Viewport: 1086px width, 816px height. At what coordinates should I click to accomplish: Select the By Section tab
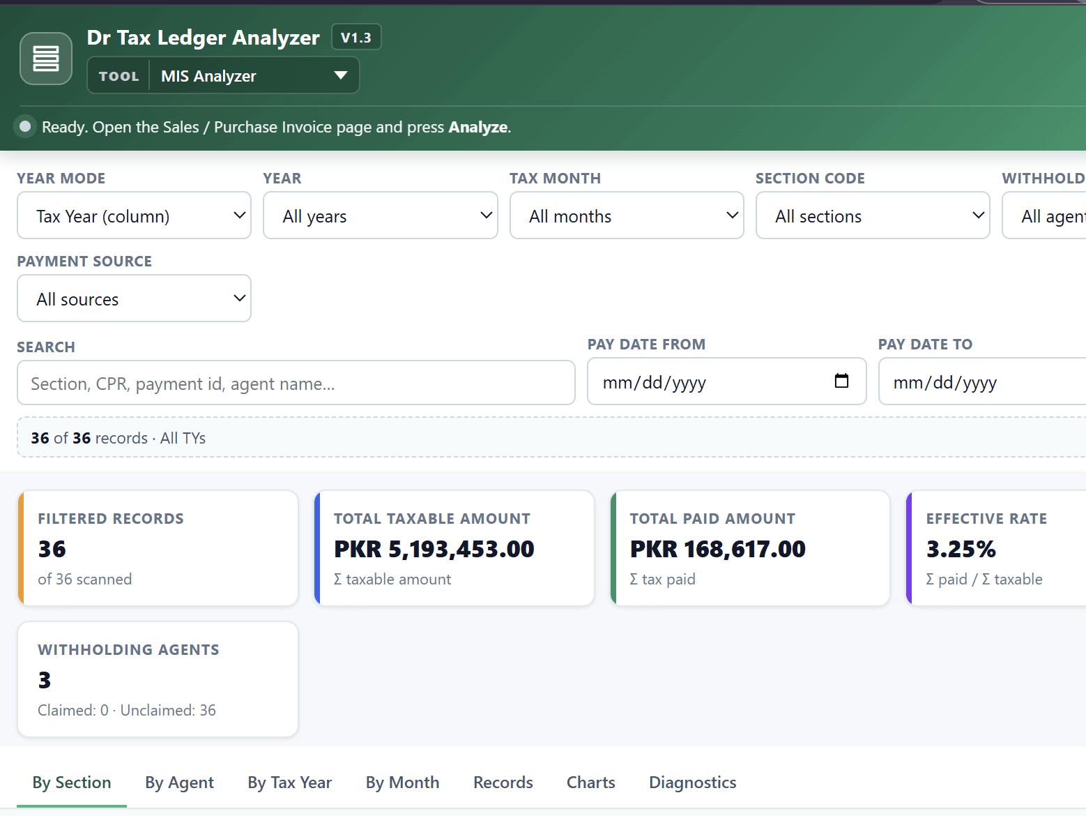click(71, 783)
